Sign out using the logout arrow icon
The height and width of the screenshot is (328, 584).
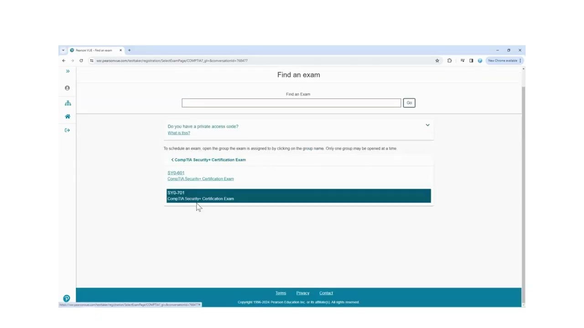(67, 130)
